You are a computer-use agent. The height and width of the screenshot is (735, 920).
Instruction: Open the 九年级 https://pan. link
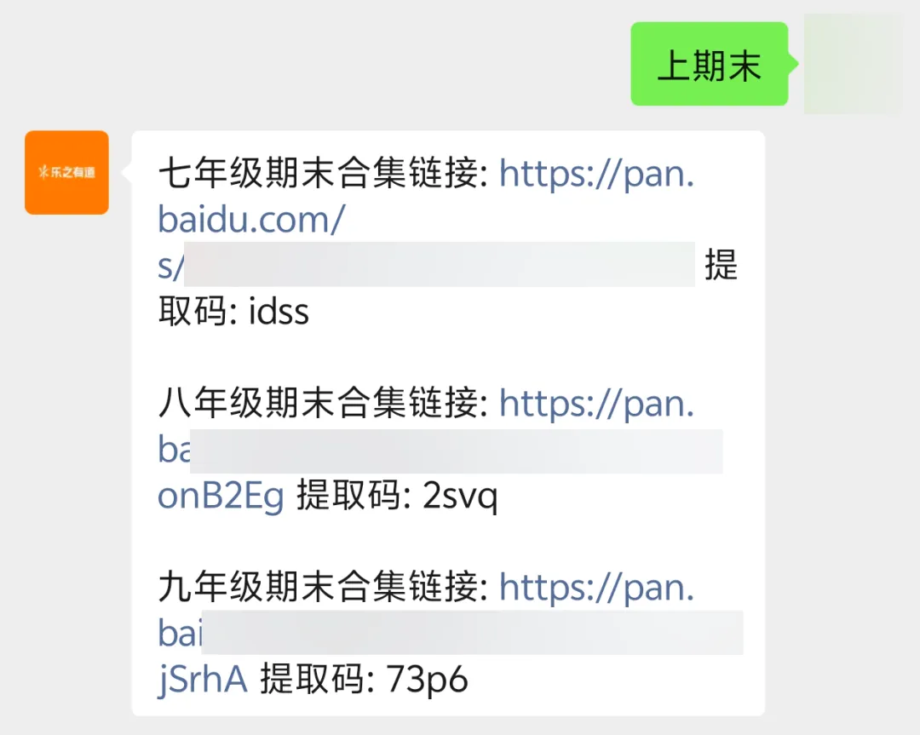(x=596, y=587)
